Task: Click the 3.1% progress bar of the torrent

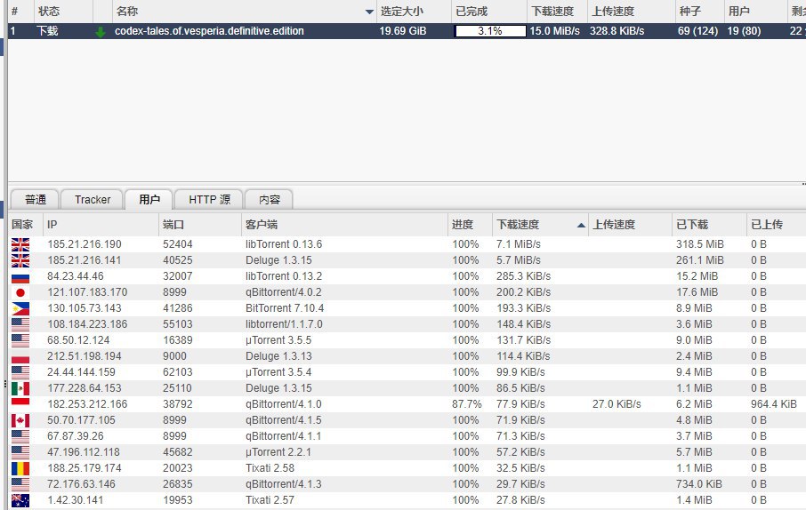Action: coord(488,31)
